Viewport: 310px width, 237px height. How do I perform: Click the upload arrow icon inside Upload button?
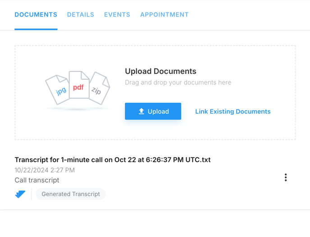pyautogui.click(x=141, y=111)
